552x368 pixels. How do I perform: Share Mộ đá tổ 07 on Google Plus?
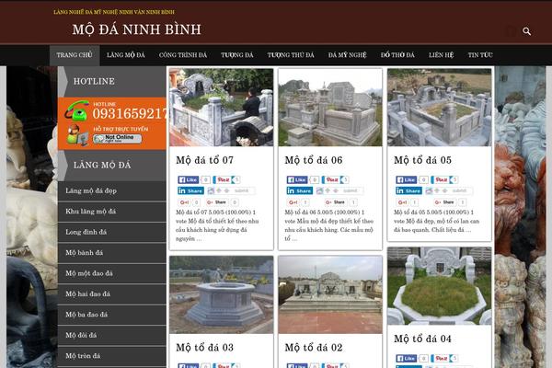coord(217,202)
